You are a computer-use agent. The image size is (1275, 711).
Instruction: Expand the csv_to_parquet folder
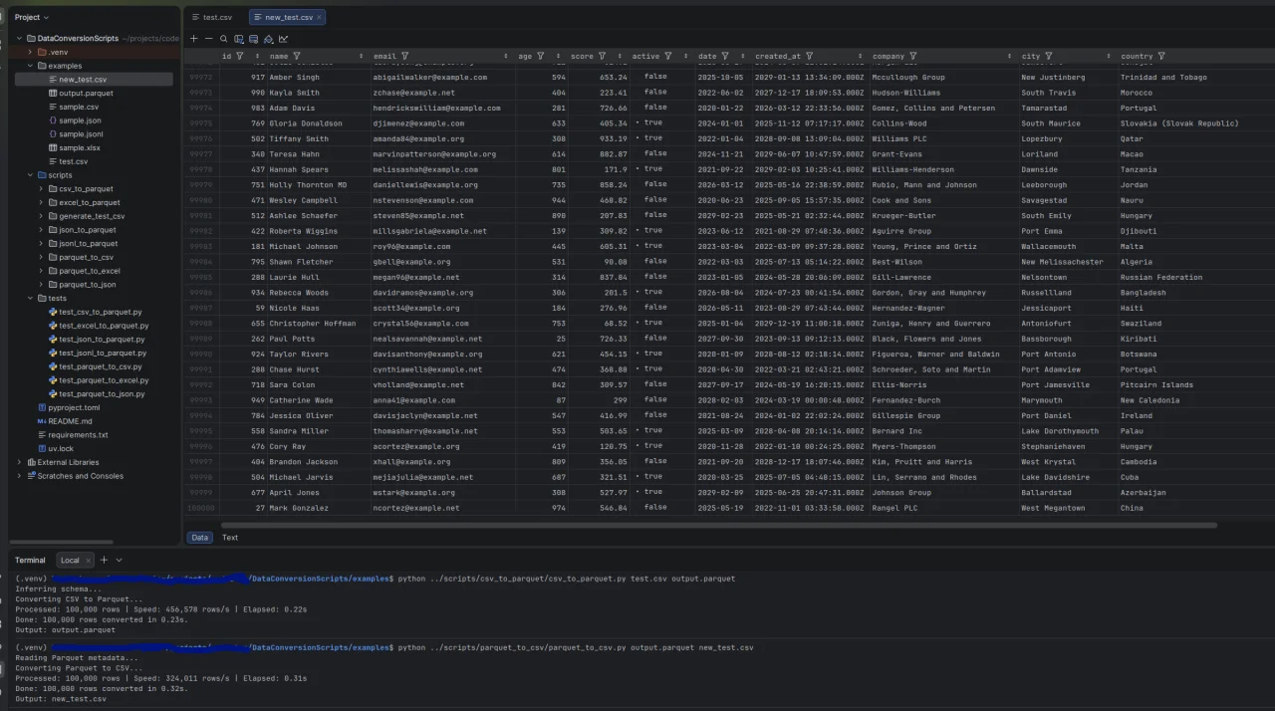tap(41, 189)
